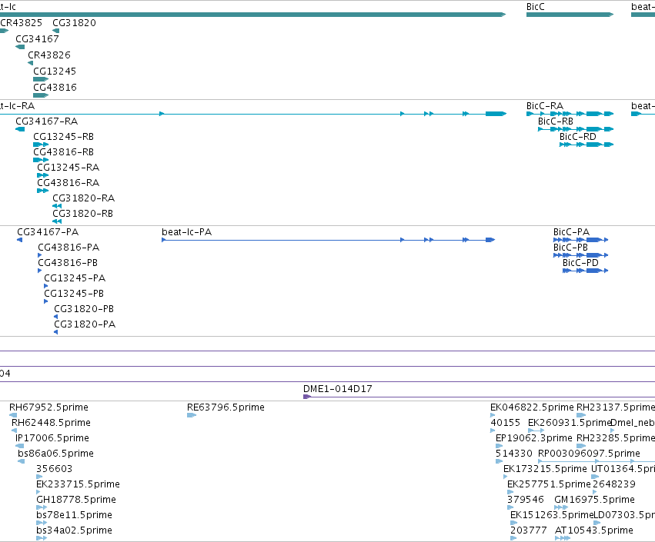Select the CR43826 gene label
Viewport: 655px width, 542px height.
point(48,55)
